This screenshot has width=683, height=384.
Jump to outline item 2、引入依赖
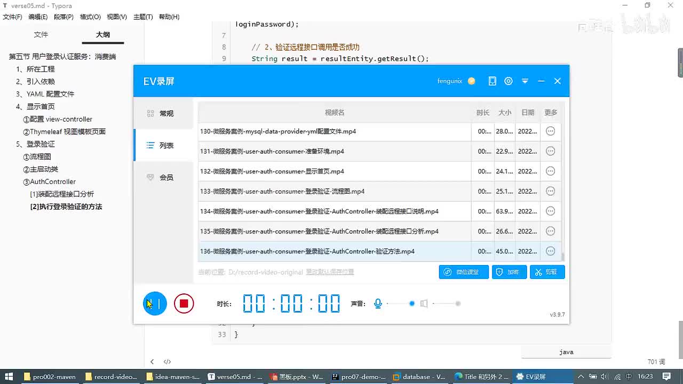click(x=35, y=82)
